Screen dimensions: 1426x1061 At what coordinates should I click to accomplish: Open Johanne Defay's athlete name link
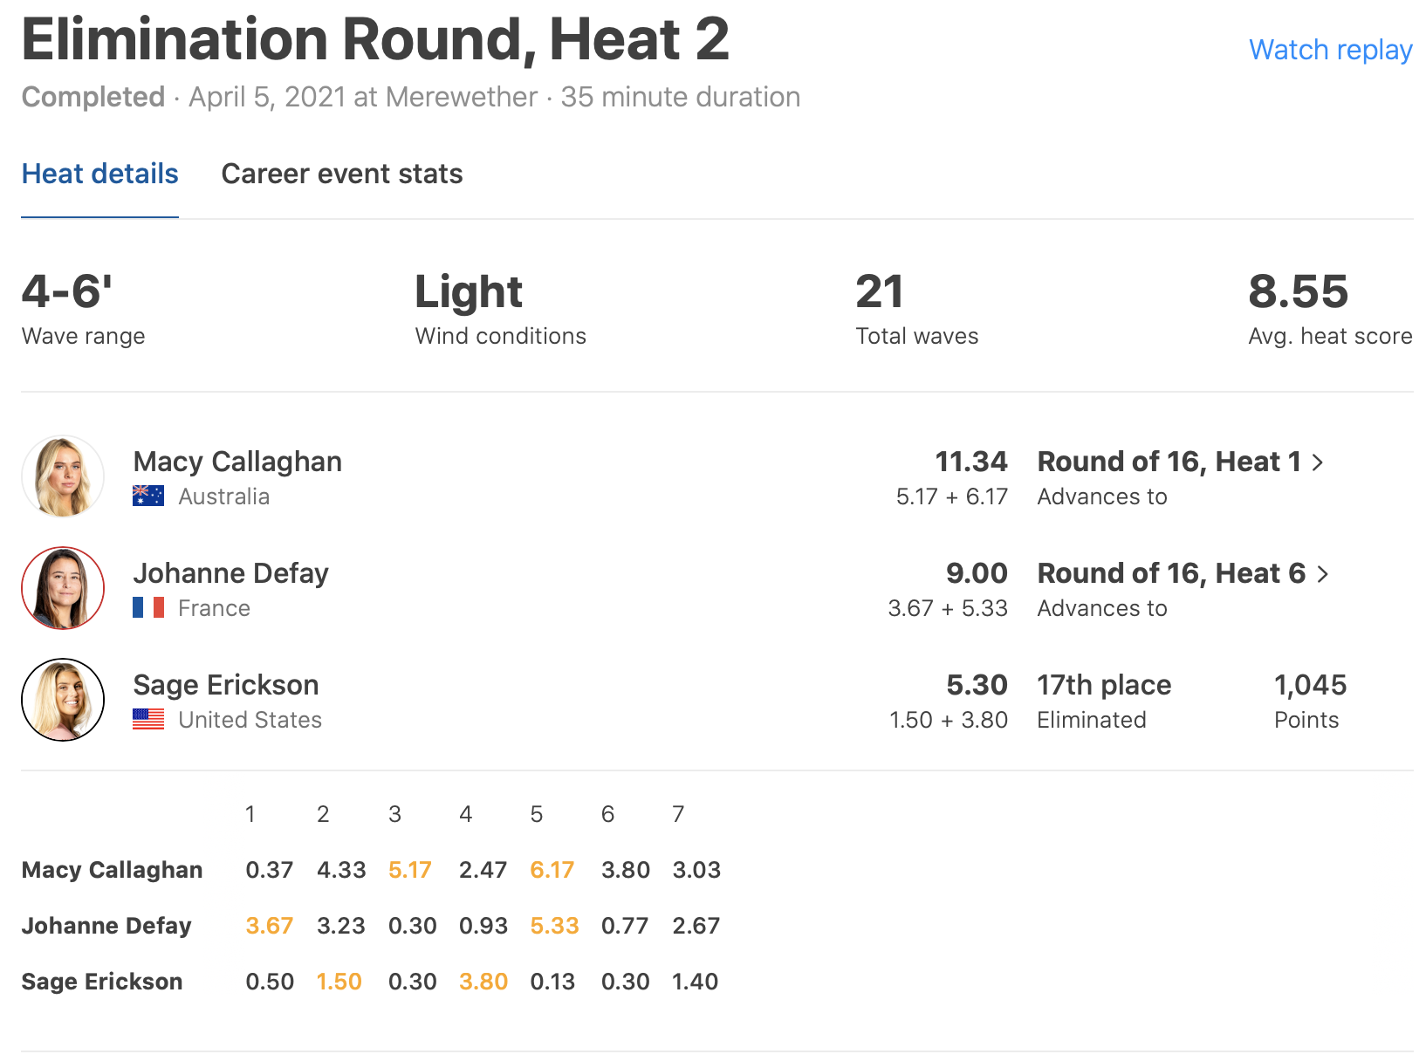pos(230,573)
